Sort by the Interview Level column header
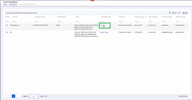The width and height of the screenshot is (192, 100). tap(153, 17)
